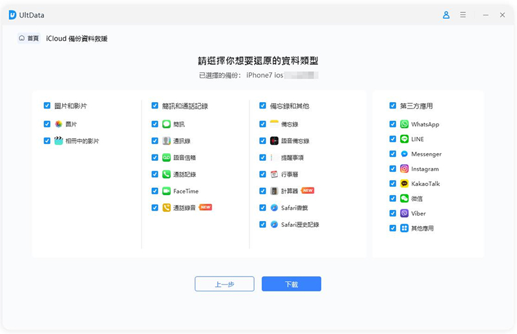Click the Reminders (提醒事項) icon
This screenshot has height=334, width=517.
coord(274,158)
